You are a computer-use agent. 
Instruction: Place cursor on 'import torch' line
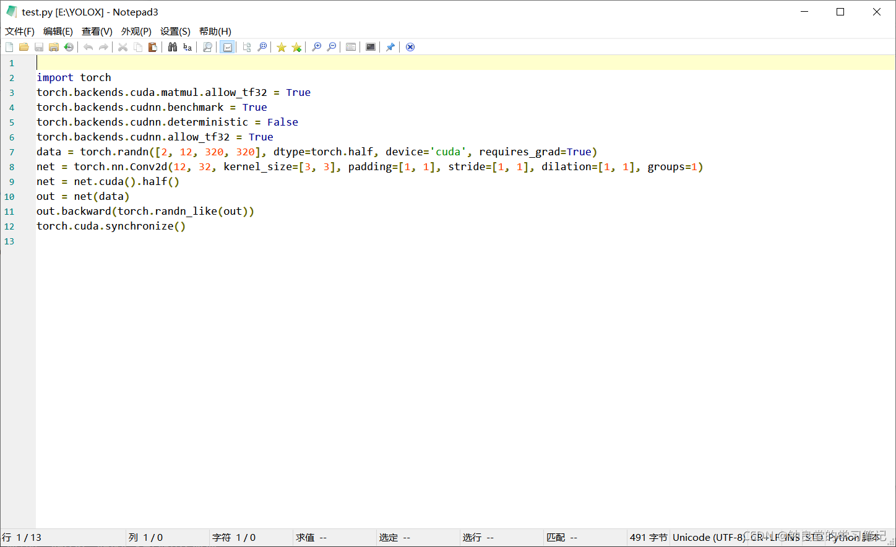[74, 77]
